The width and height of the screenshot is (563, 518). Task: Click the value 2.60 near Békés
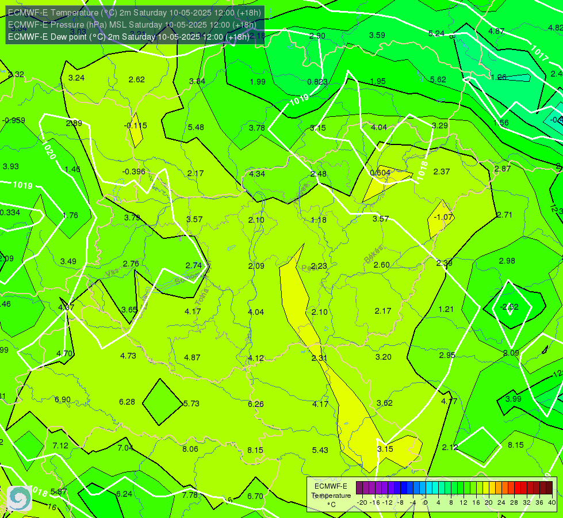coord(381,265)
